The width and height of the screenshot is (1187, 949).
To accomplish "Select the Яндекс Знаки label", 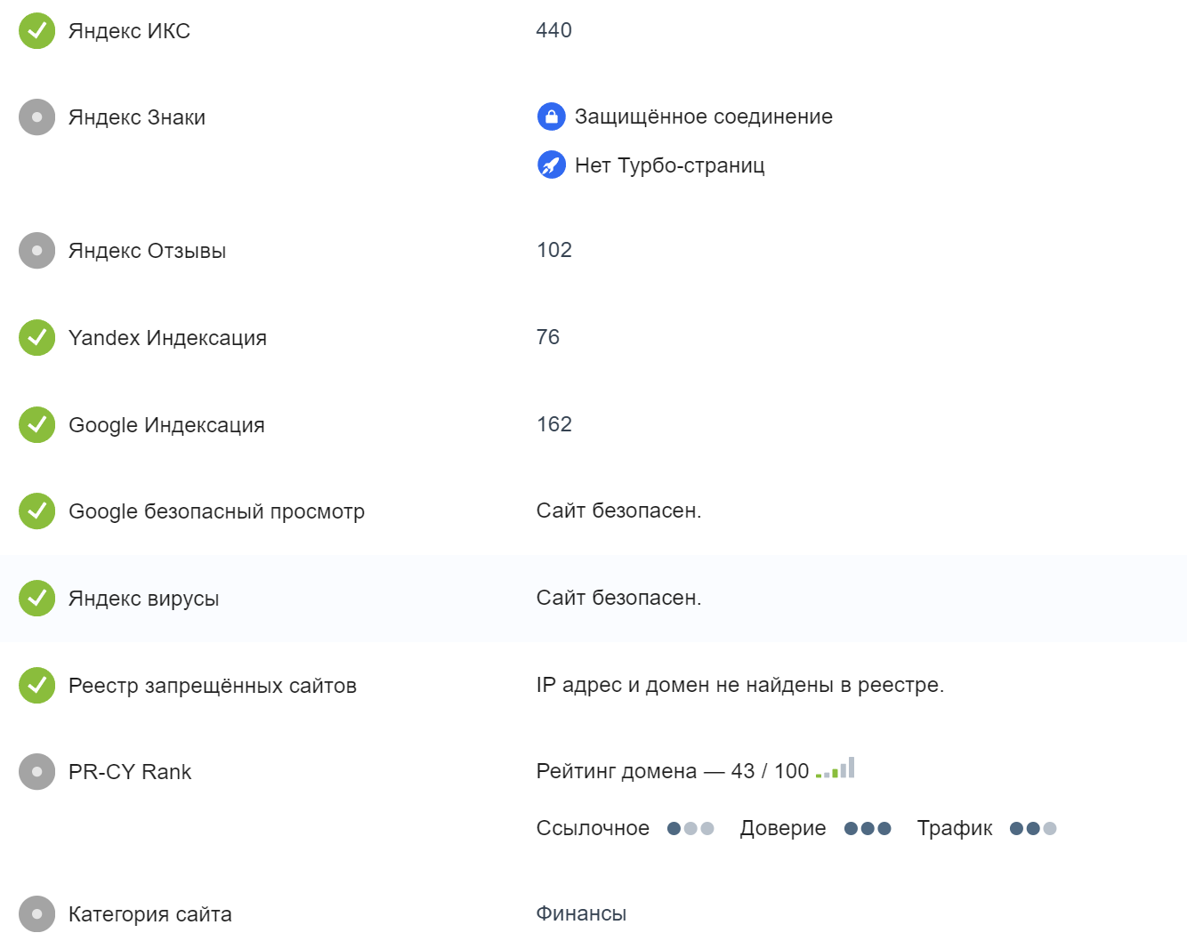I will [x=137, y=117].
